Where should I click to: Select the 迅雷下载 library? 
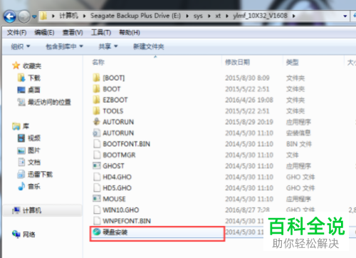tap(40, 175)
